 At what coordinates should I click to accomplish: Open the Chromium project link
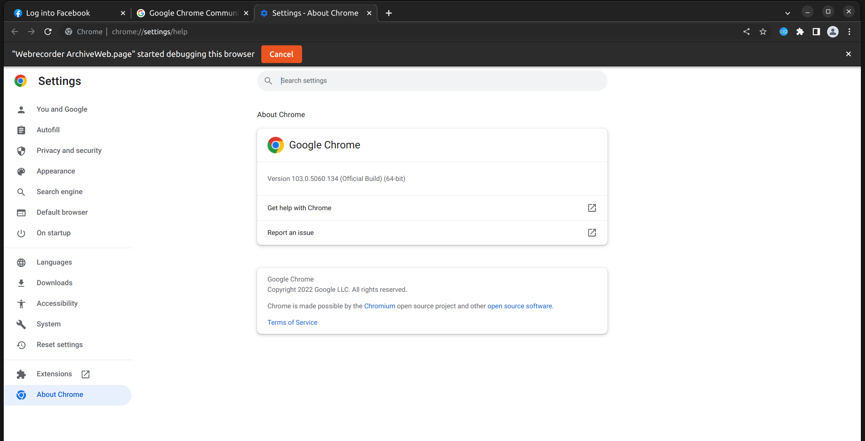(x=380, y=306)
